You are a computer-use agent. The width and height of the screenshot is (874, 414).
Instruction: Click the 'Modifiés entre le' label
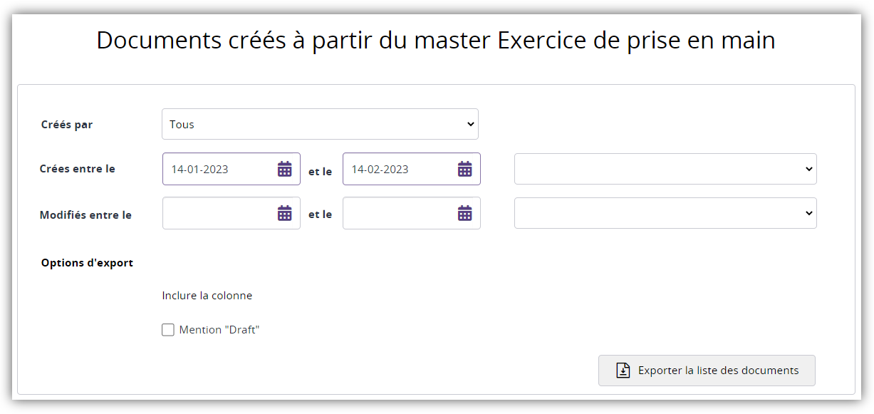coord(85,214)
